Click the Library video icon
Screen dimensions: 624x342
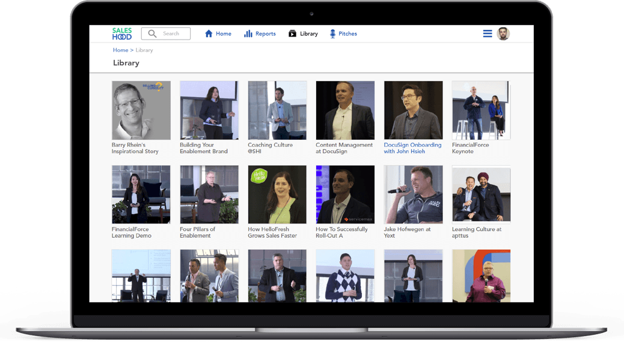click(x=293, y=34)
